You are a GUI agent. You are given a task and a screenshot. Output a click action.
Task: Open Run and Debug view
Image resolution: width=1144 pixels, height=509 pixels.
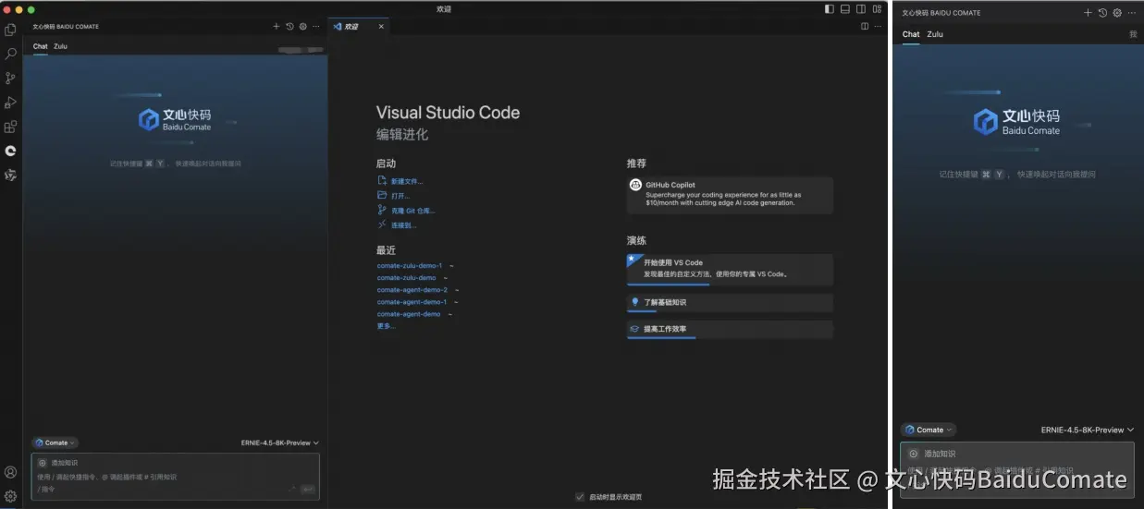(x=11, y=103)
